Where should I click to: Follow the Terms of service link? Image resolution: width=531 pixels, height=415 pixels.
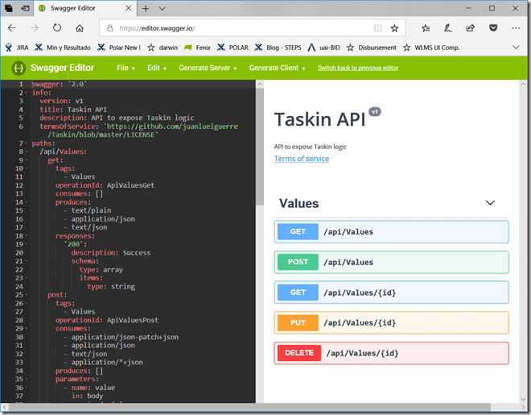[x=301, y=159]
